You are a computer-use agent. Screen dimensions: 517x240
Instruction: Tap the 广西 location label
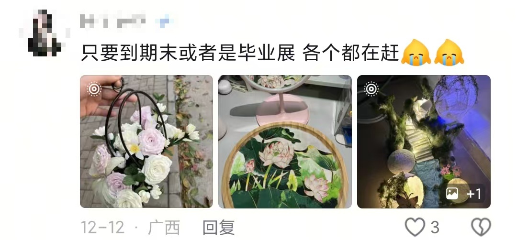164,228
